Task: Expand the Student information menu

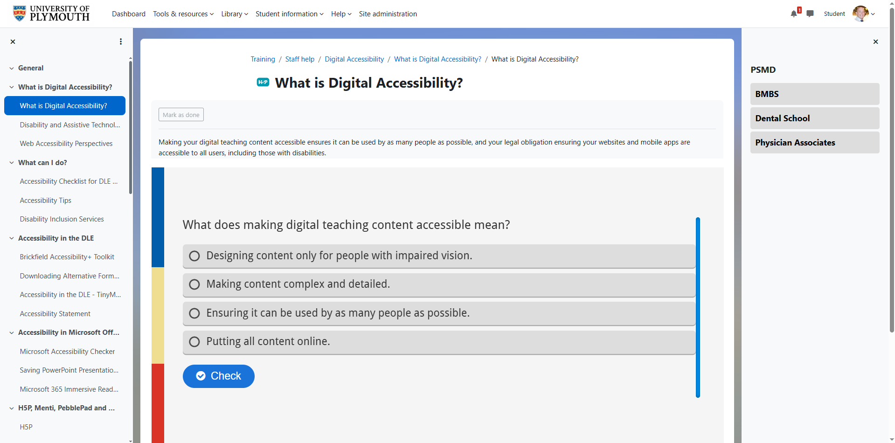Action: [289, 14]
